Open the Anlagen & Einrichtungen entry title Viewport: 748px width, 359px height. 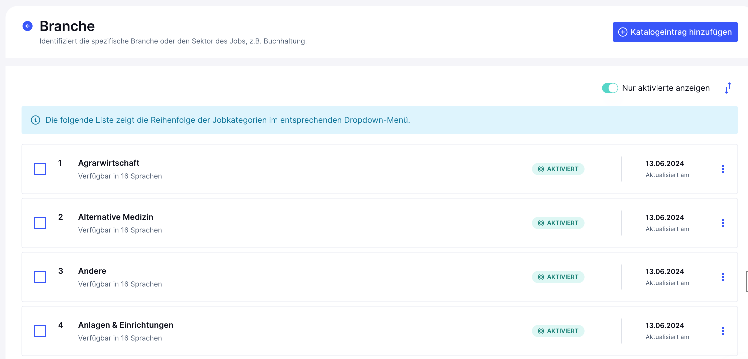pos(126,325)
